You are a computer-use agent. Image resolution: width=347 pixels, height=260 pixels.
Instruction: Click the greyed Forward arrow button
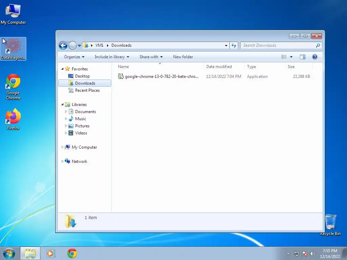point(73,46)
